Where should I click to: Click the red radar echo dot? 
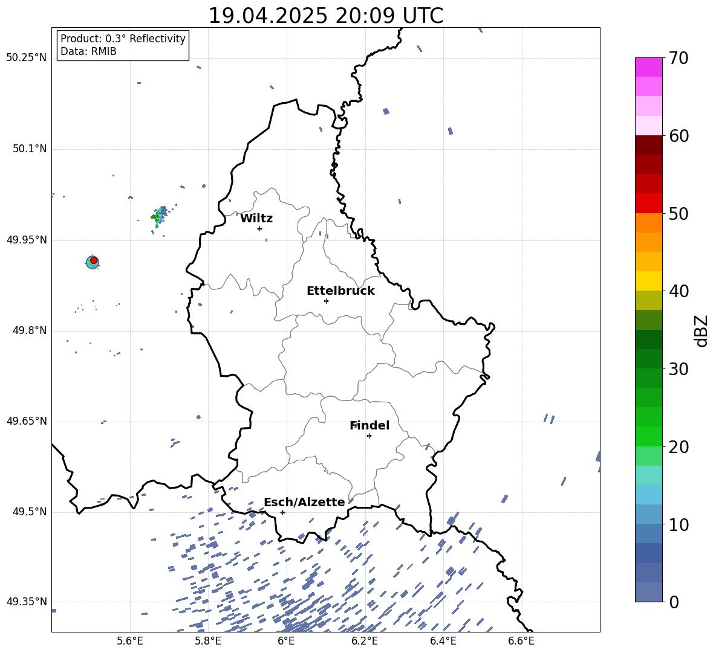94,260
